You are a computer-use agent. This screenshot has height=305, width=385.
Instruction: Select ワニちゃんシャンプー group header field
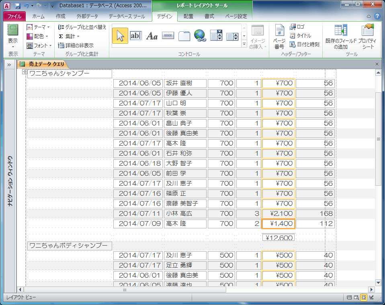(x=70, y=73)
